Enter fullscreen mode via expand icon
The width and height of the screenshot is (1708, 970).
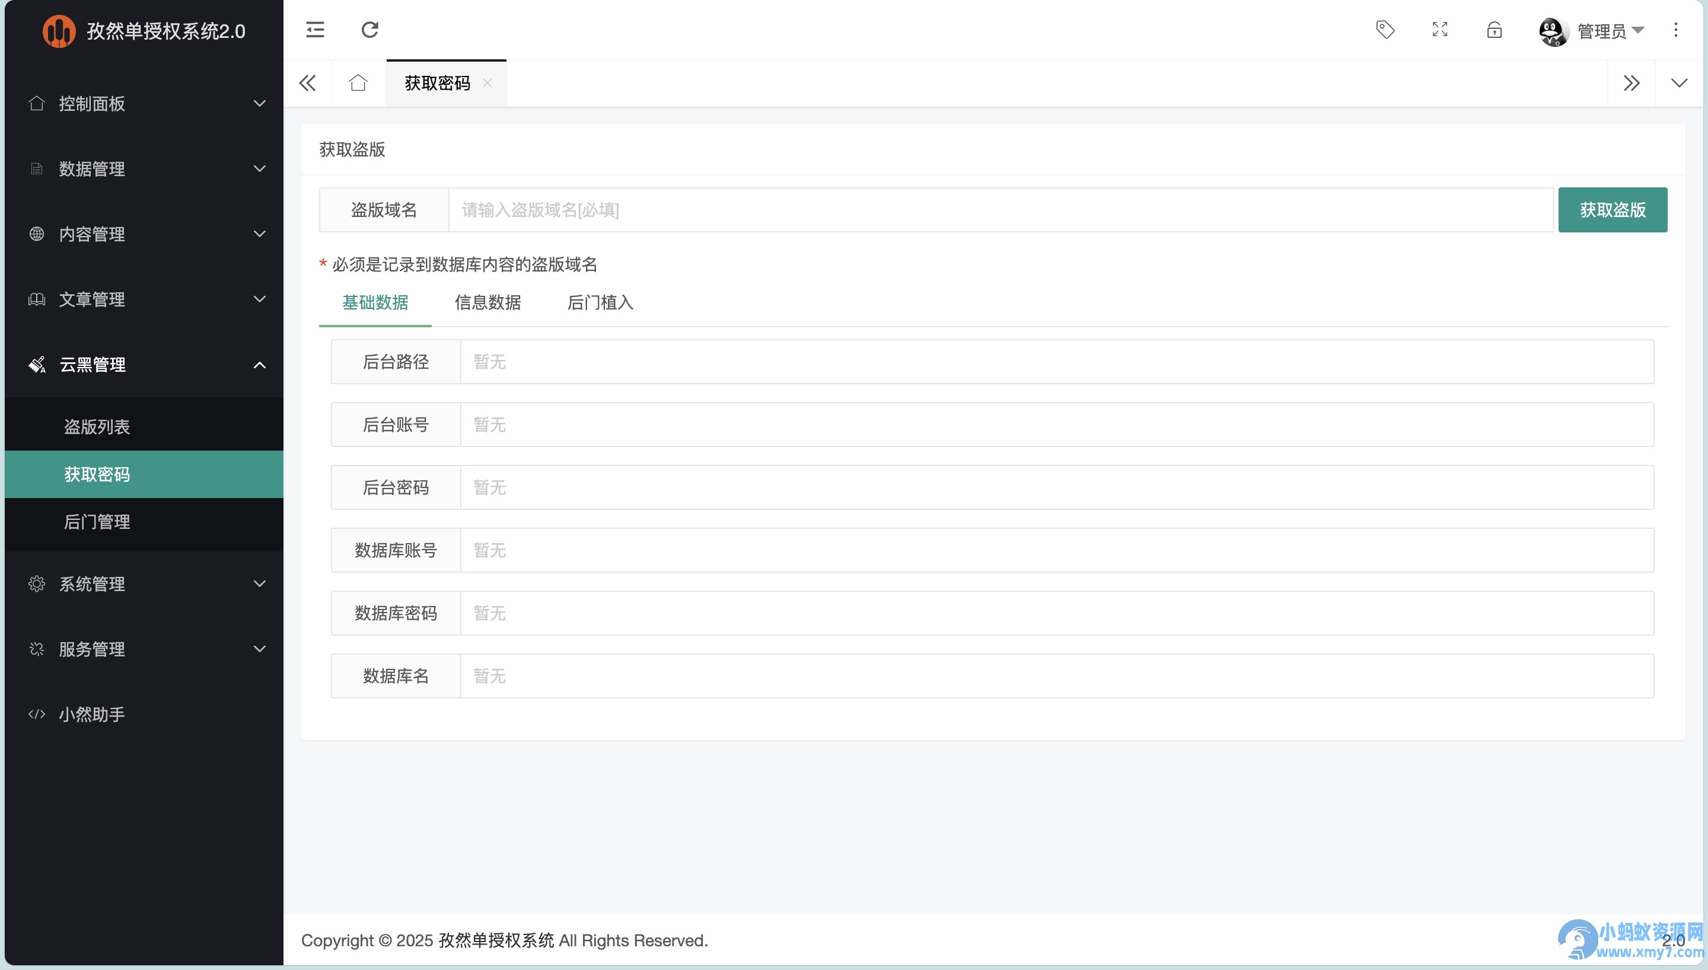1439,30
